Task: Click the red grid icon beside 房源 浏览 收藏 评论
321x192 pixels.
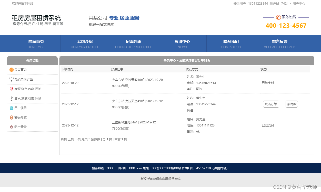Action: pyautogui.click(x=12, y=89)
